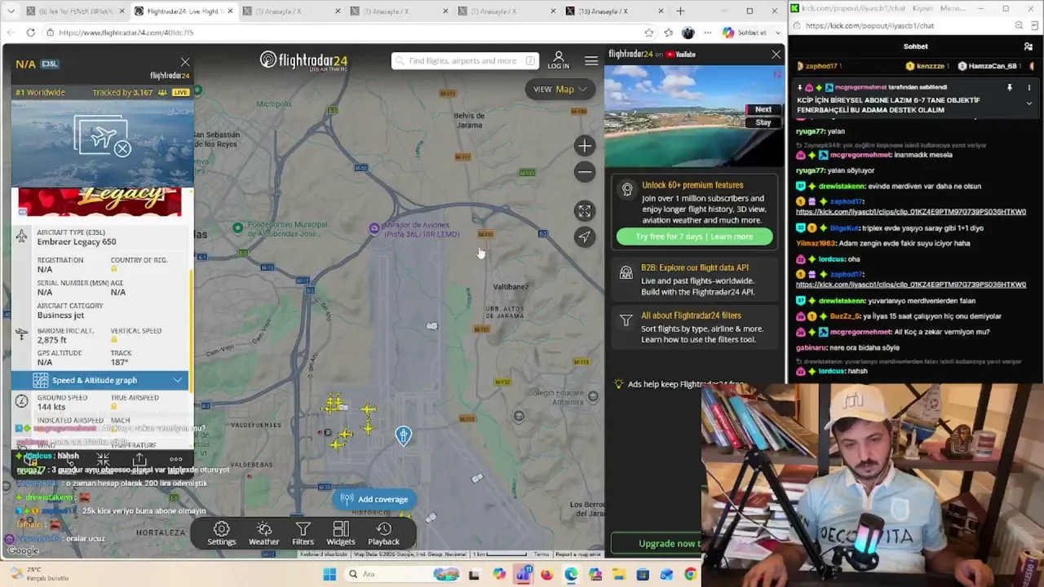Click the Polideportivo Municipal map marker
Image resolution: width=1044 pixels, height=587 pixels.
pos(237,227)
